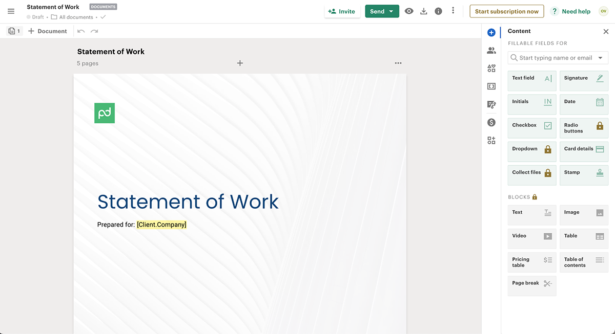This screenshot has height=334, width=615.
Task: Select the Radio buttons field
Action: pyautogui.click(x=583, y=128)
